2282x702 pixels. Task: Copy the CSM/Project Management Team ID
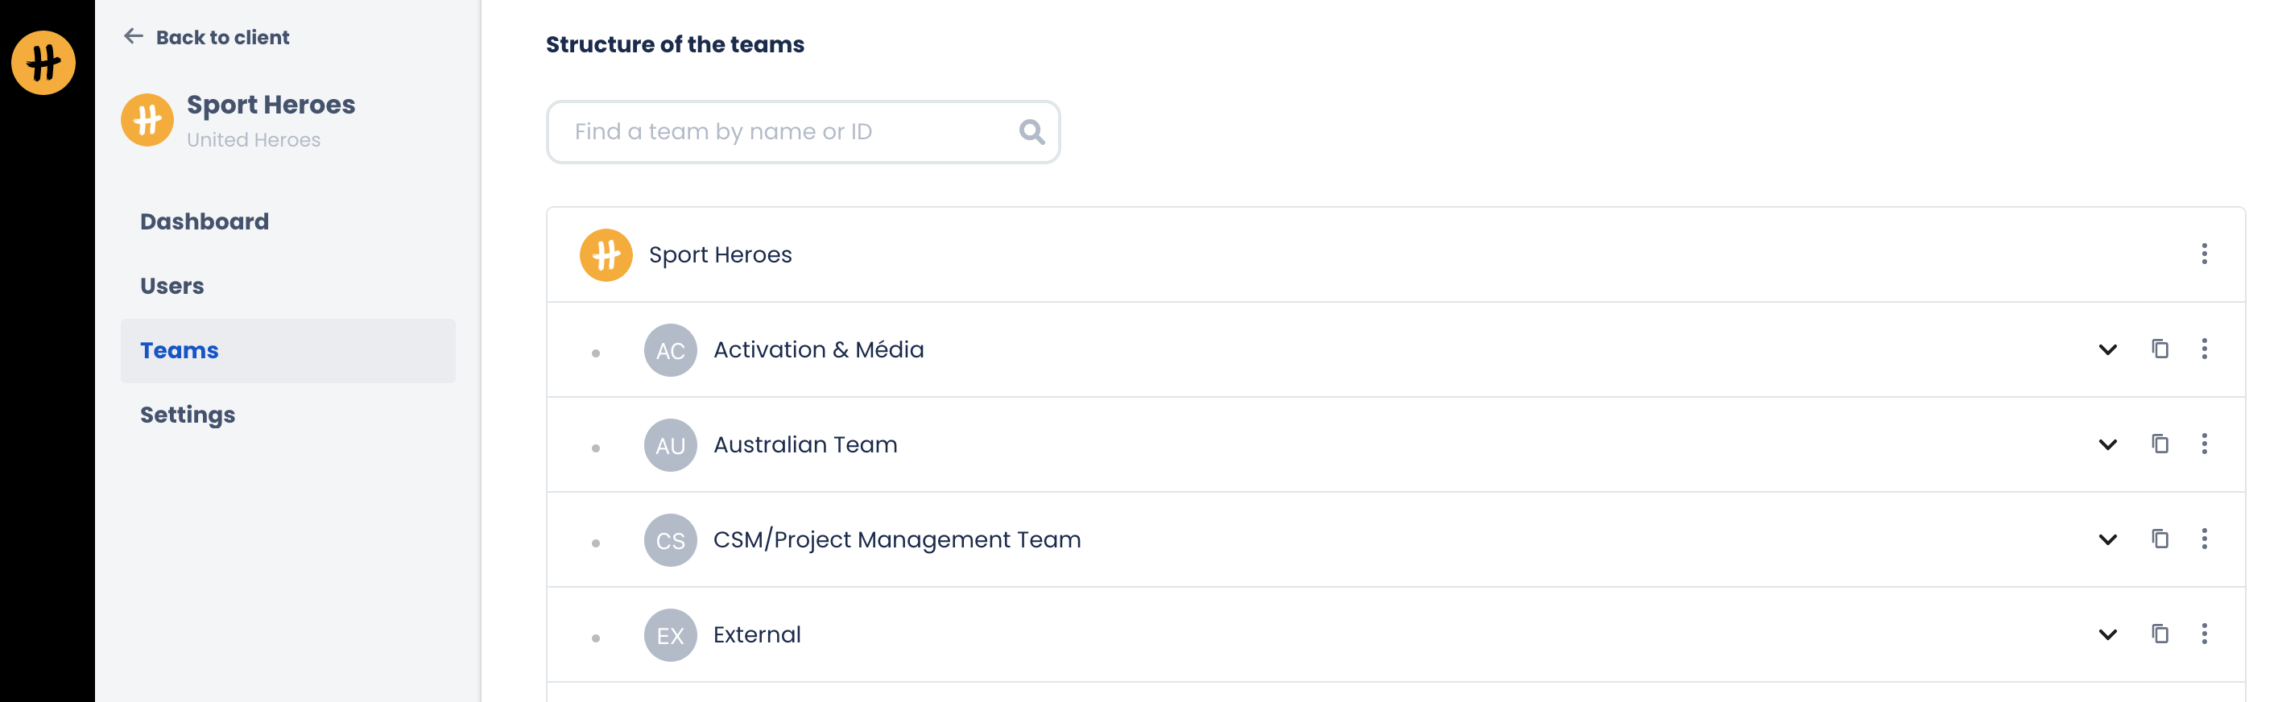click(x=2160, y=539)
